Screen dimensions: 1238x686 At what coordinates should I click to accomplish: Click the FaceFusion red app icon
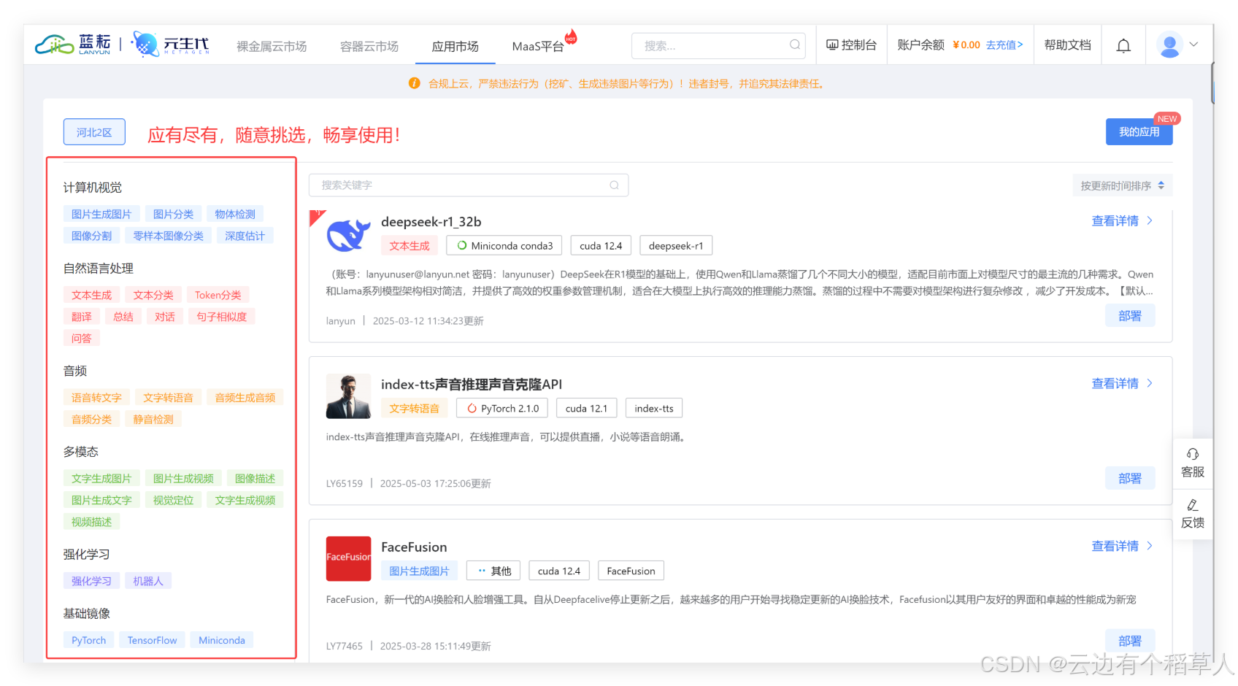[348, 558]
